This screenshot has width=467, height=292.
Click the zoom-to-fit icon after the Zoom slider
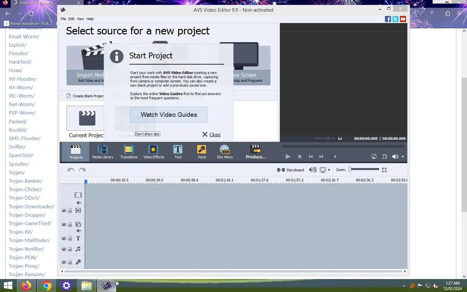coord(384,170)
